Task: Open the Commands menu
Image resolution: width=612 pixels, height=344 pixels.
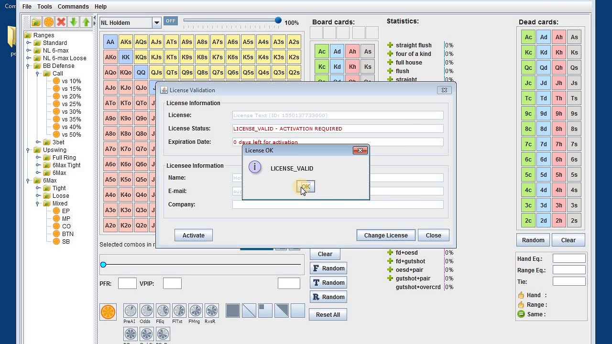Action: point(73,7)
